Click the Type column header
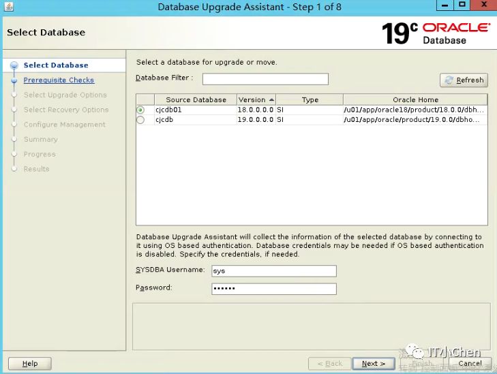 [310, 99]
